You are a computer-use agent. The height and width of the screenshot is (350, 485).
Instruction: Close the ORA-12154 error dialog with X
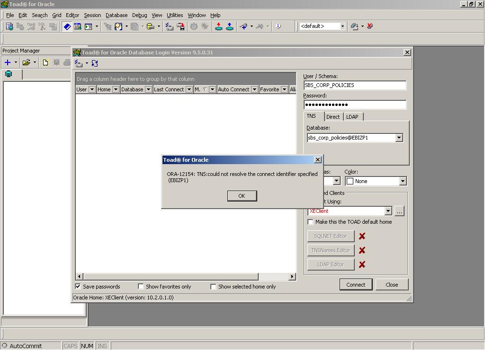pos(318,160)
